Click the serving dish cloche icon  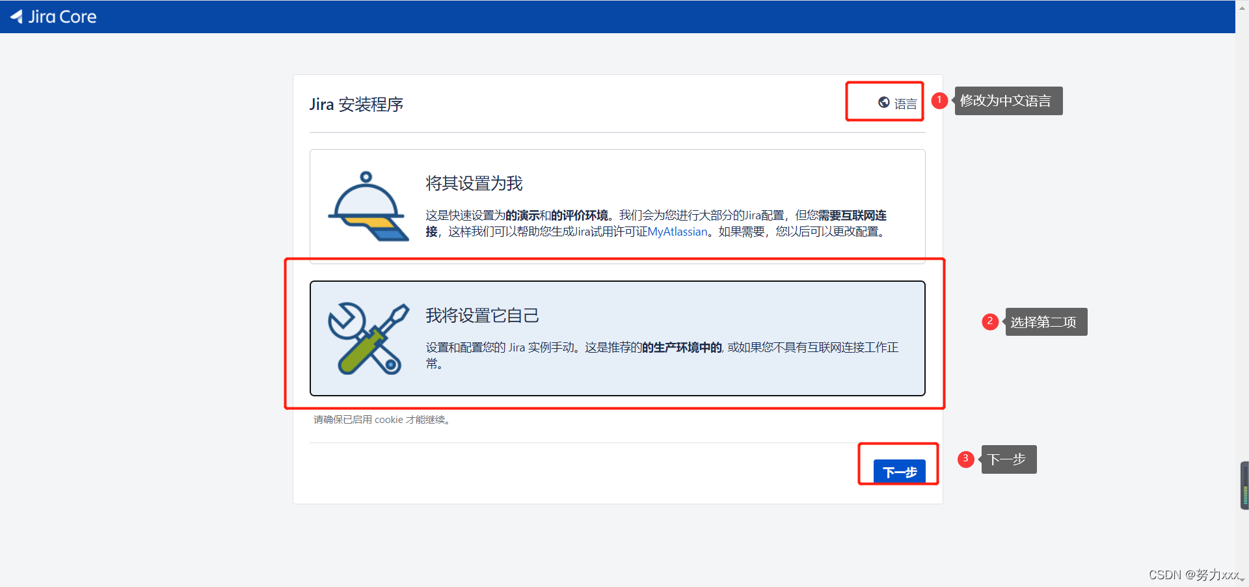pyautogui.click(x=368, y=206)
